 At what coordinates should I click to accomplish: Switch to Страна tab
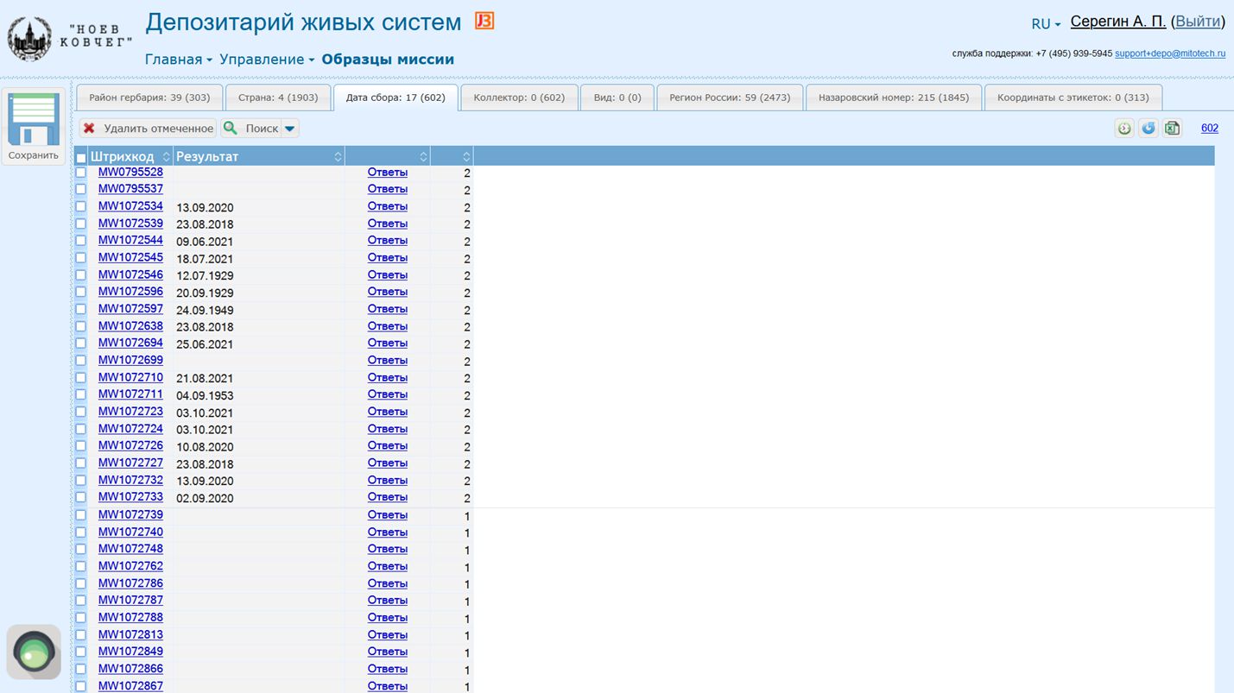click(x=278, y=98)
